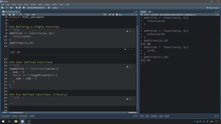Save the current document from the main toolbar
The image size is (221, 124).
17,8
